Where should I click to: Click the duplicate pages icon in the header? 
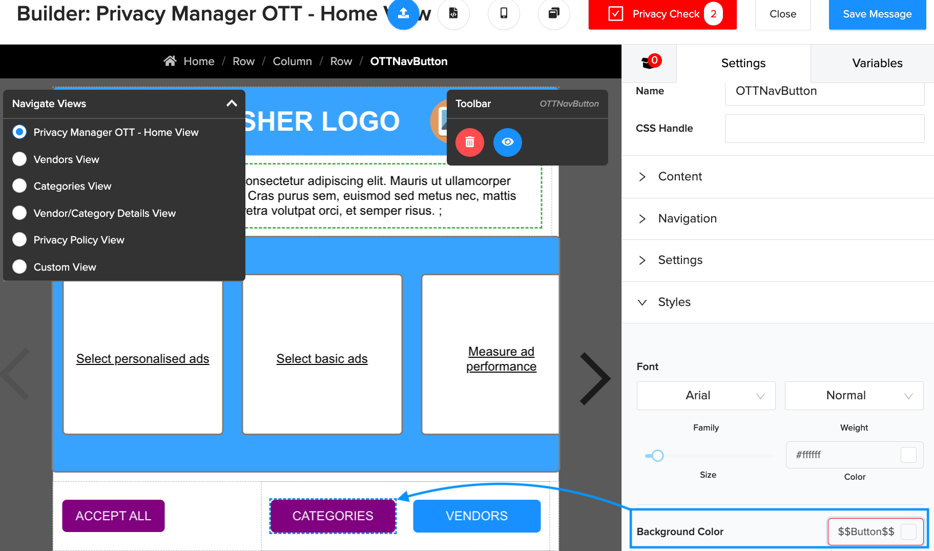click(554, 14)
